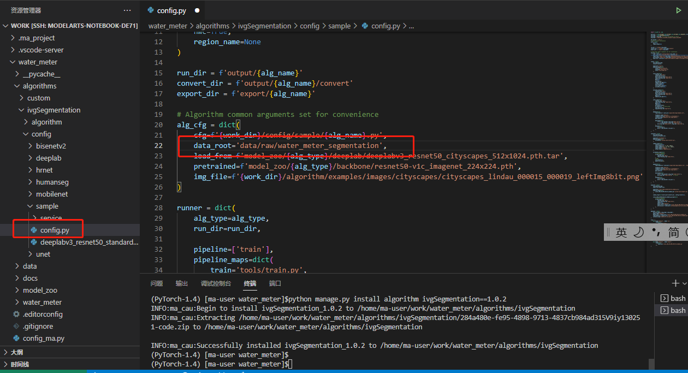Expand the unet folder
This screenshot has height=373, width=688.
click(70, 254)
